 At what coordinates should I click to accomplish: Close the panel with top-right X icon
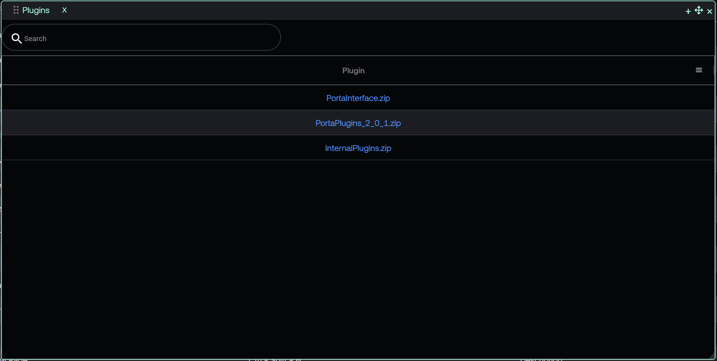[x=710, y=11]
